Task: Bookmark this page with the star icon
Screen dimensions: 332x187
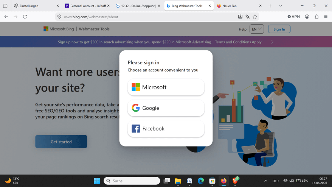Action: pyautogui.click(x=255, y=17)
